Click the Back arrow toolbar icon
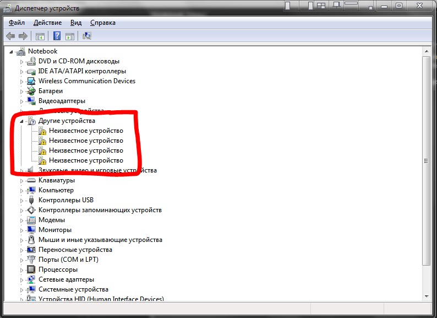 [x=10, y=36]
